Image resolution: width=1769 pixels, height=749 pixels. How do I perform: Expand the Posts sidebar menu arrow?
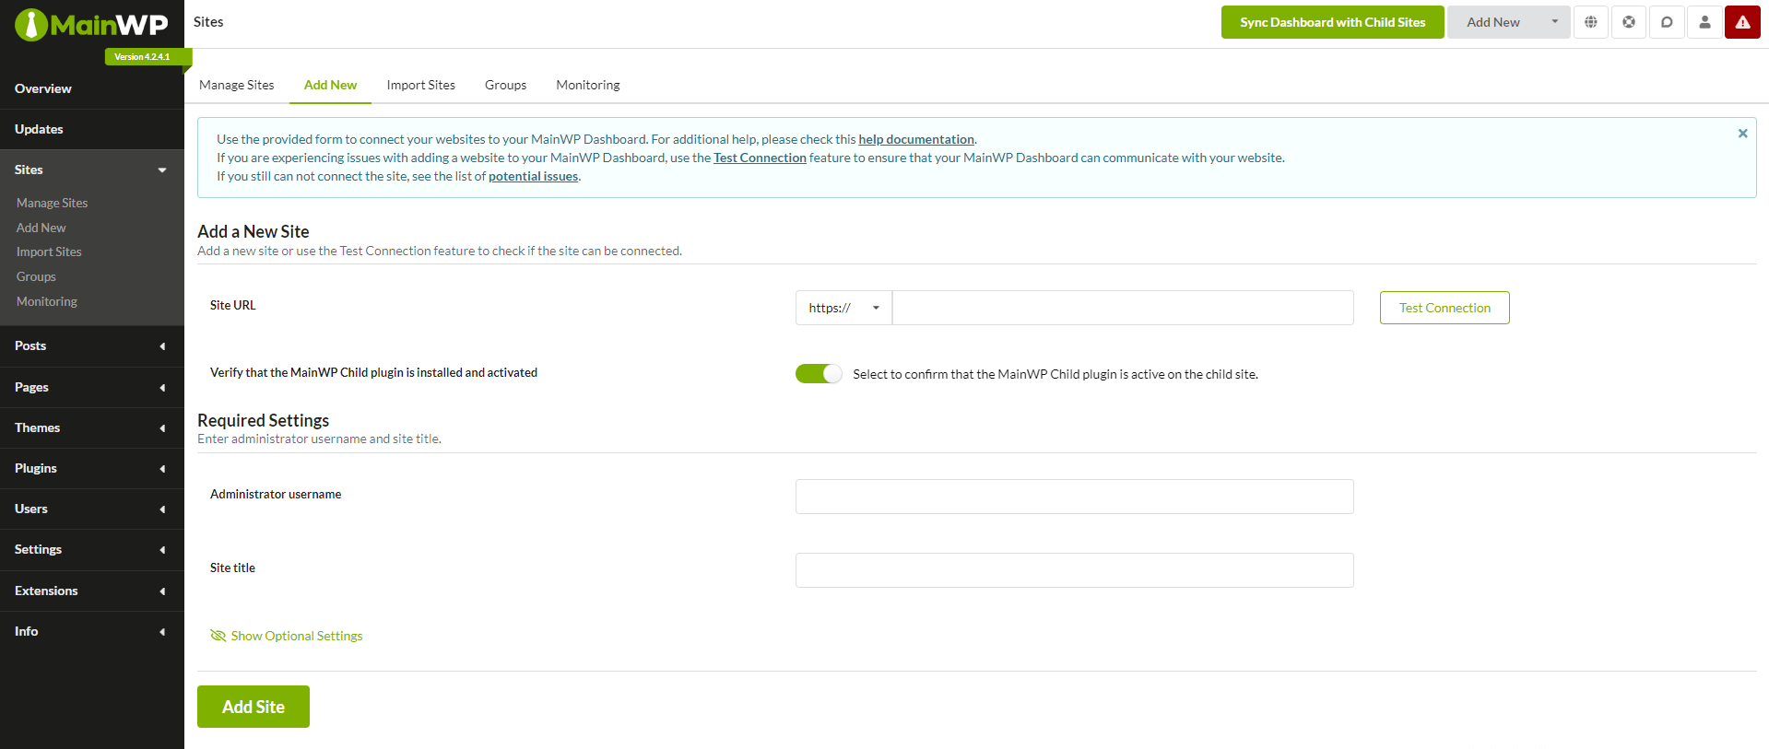162,346
